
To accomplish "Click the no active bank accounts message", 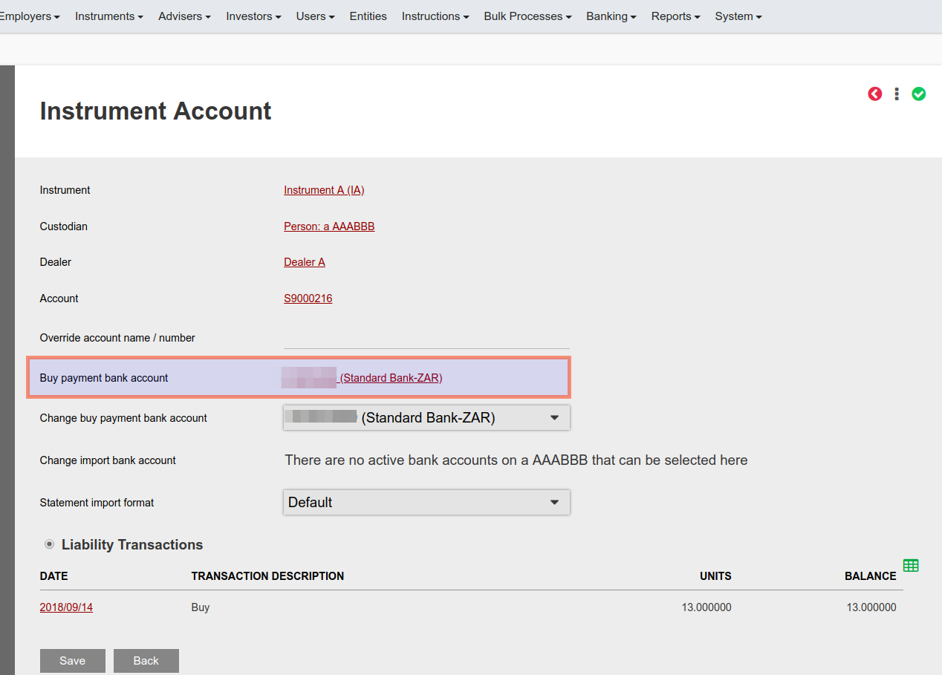I will (x=516, y=460).
